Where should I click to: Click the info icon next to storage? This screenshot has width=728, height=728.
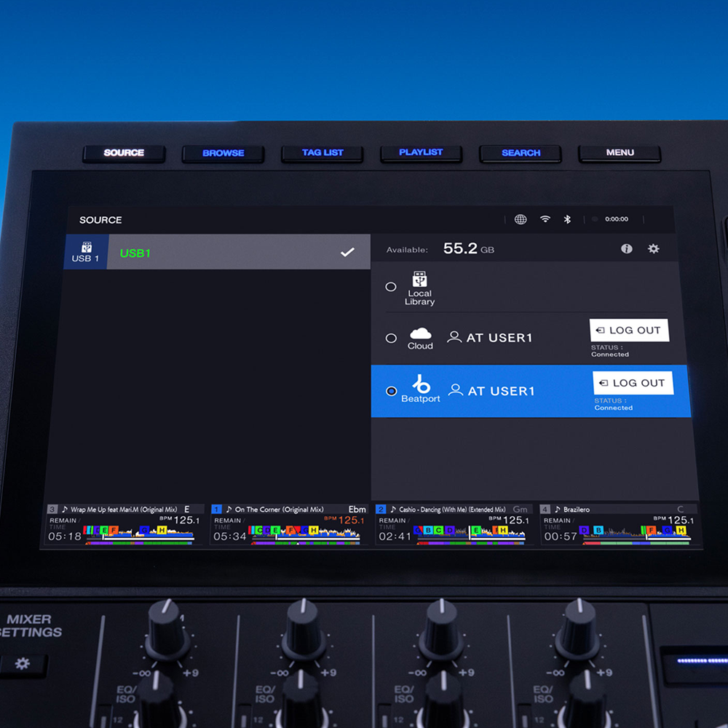click(x=626, y=249)
